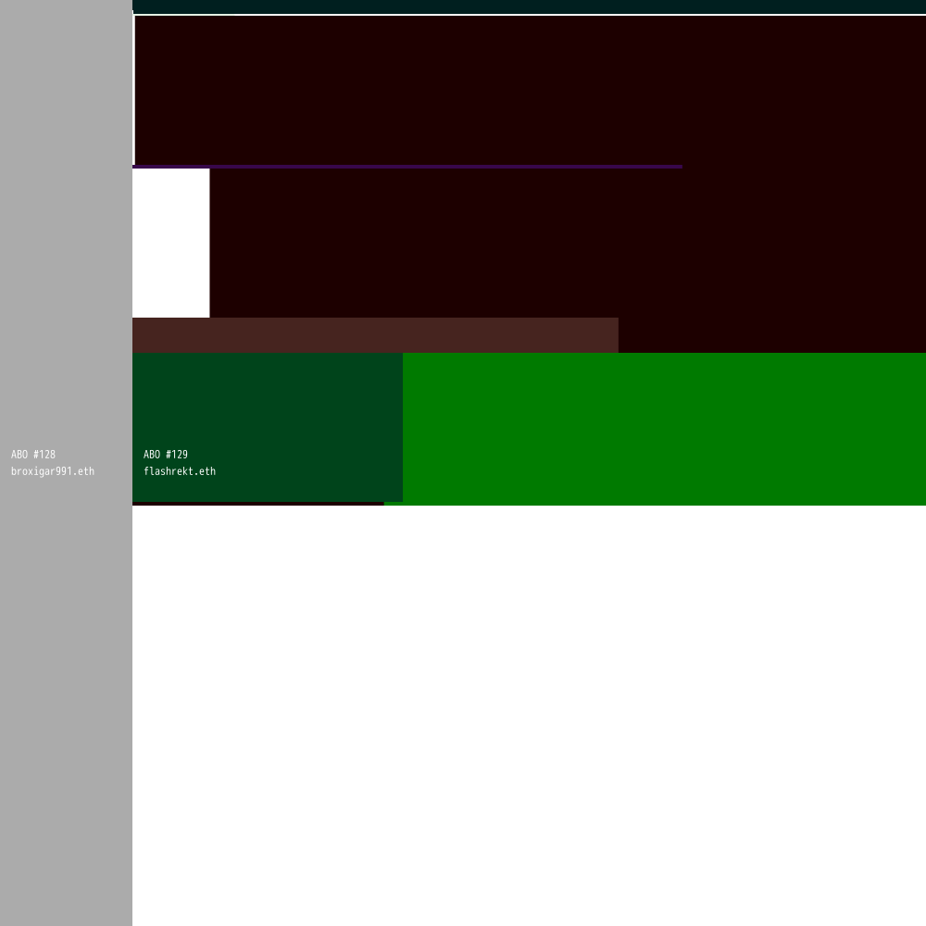Select maroon block above the purple line

[x=528, y=90]
